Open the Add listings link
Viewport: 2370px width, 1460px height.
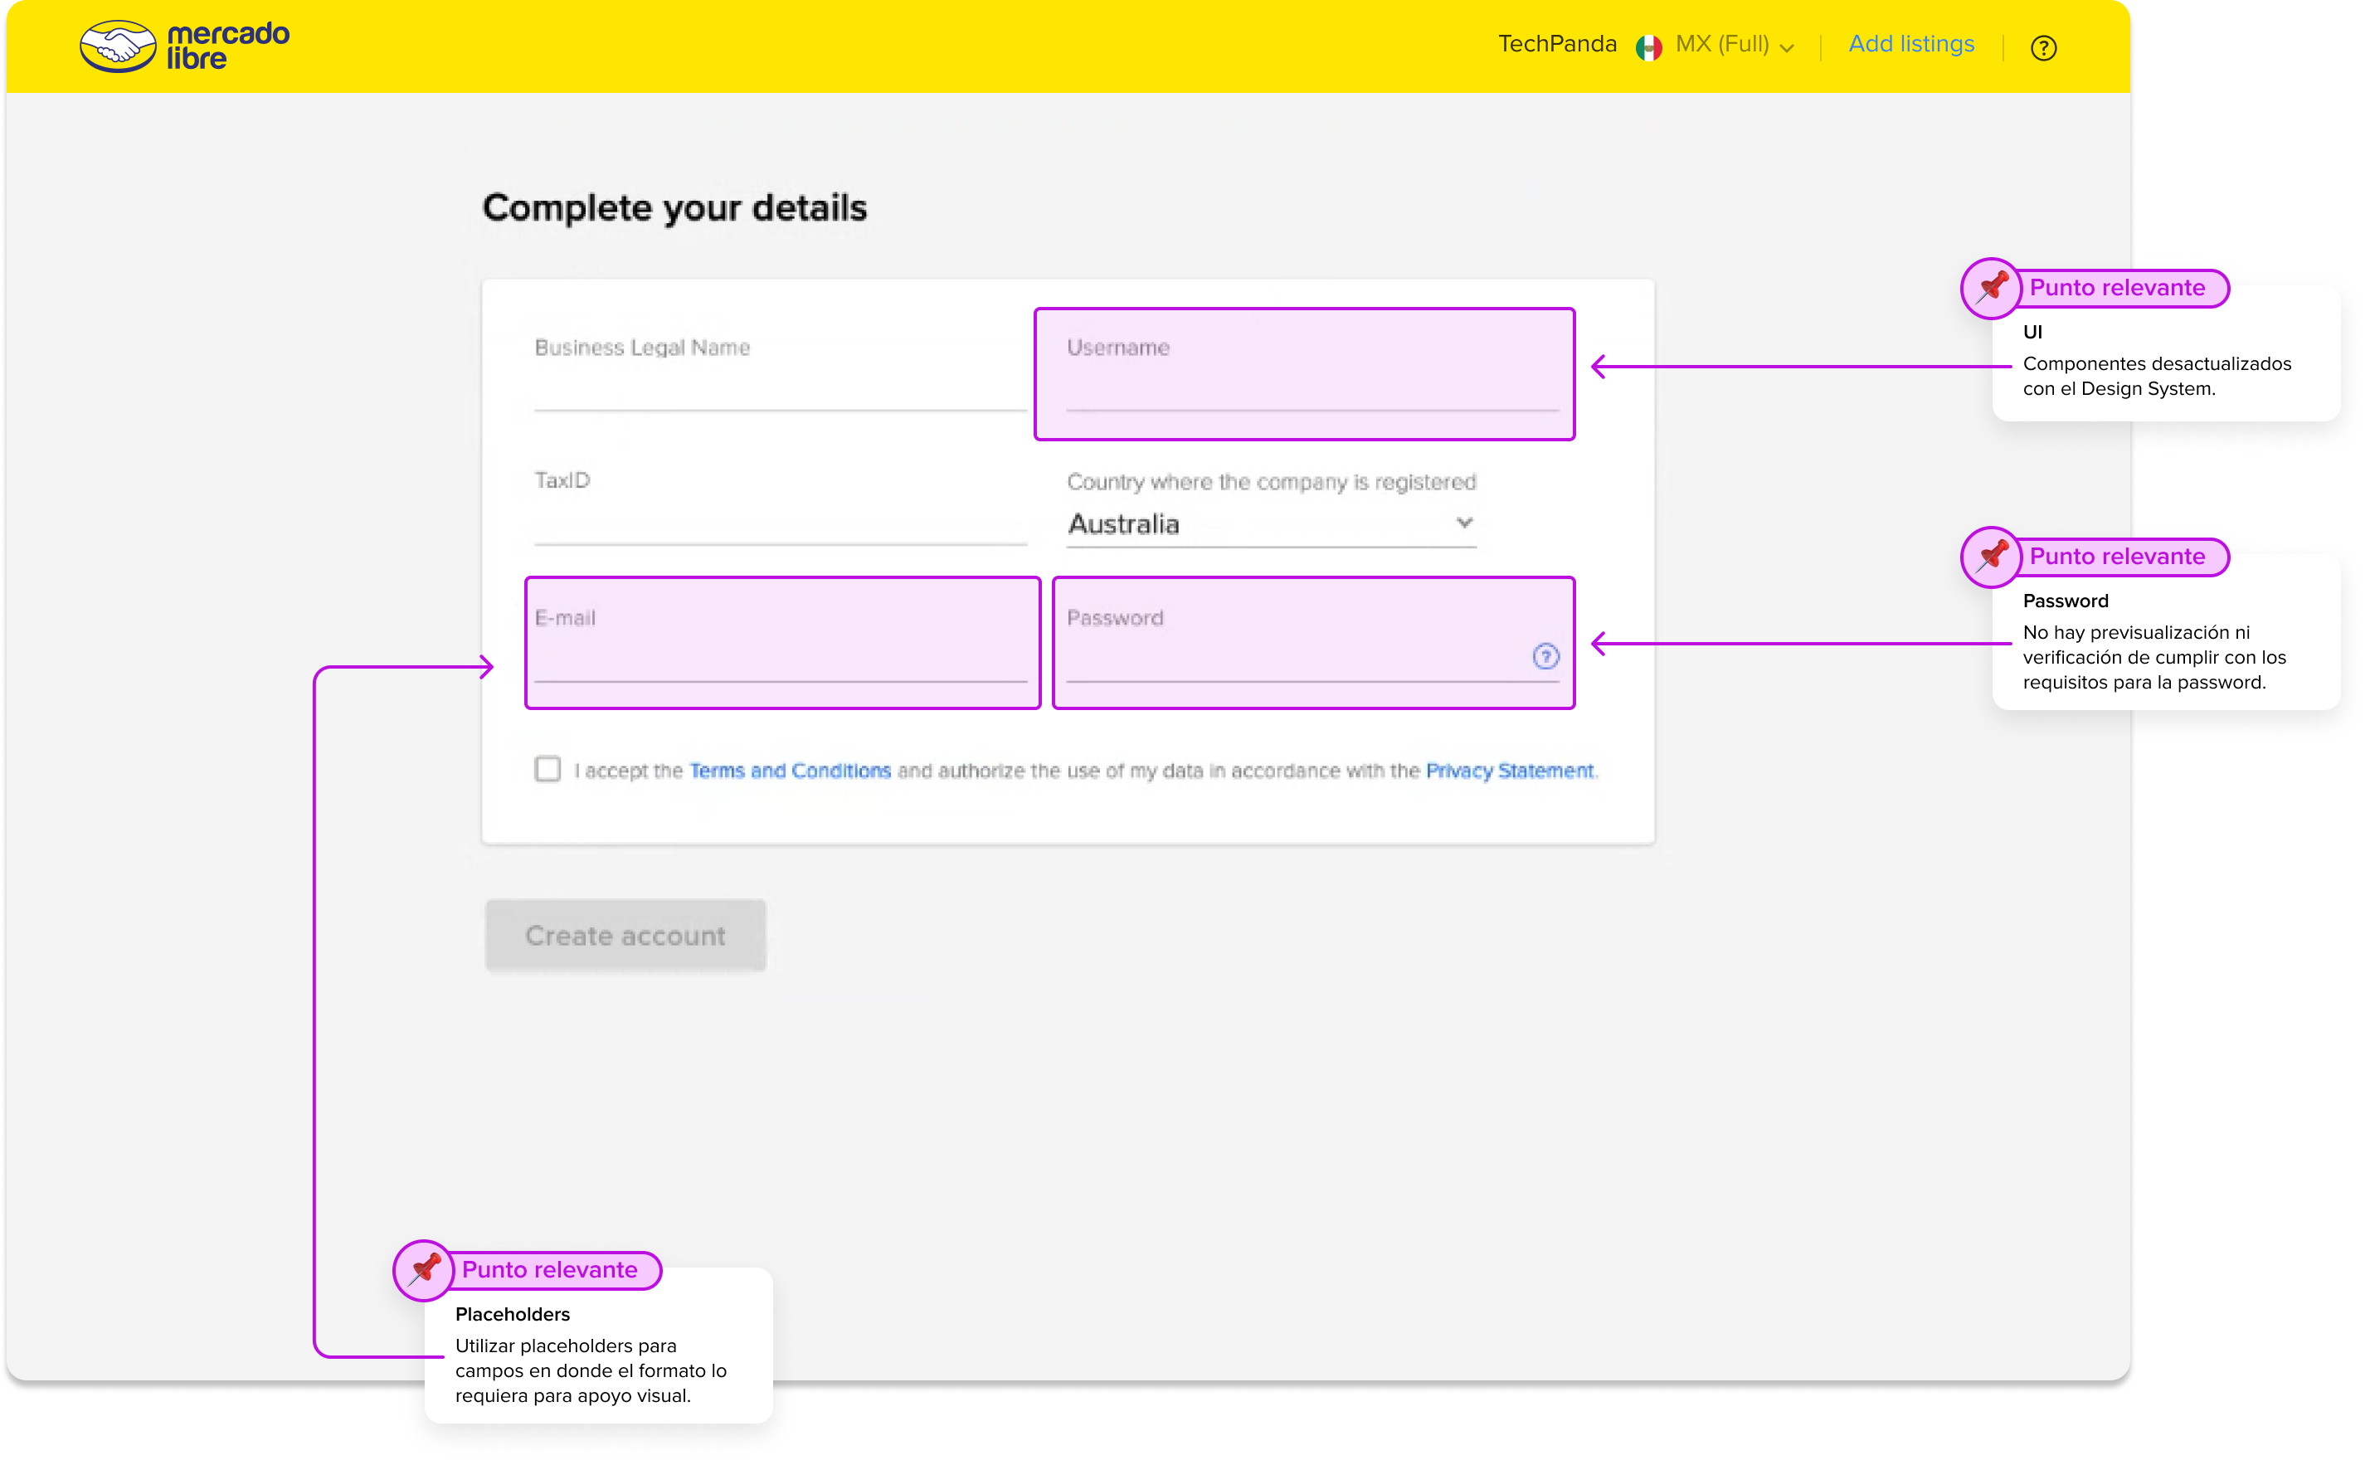tap(1910, 45)
